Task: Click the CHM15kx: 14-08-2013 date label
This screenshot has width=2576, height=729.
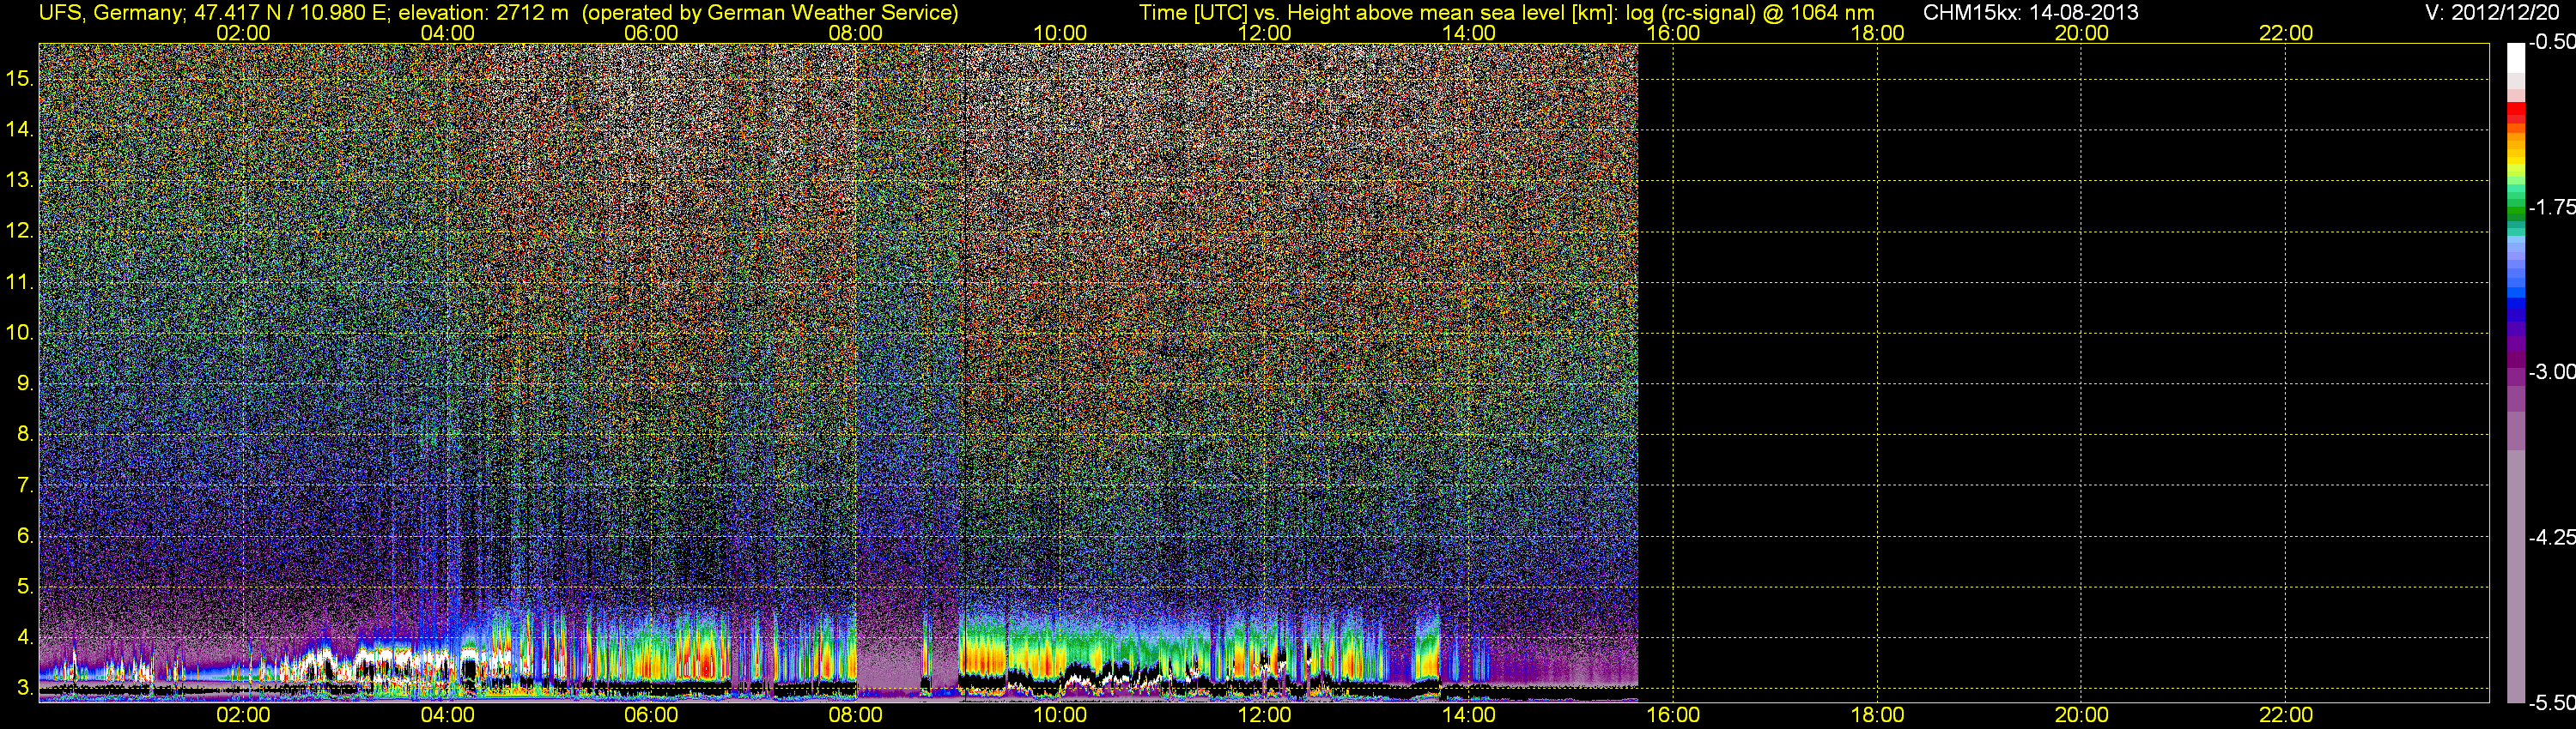Action: coord(2031,13)
